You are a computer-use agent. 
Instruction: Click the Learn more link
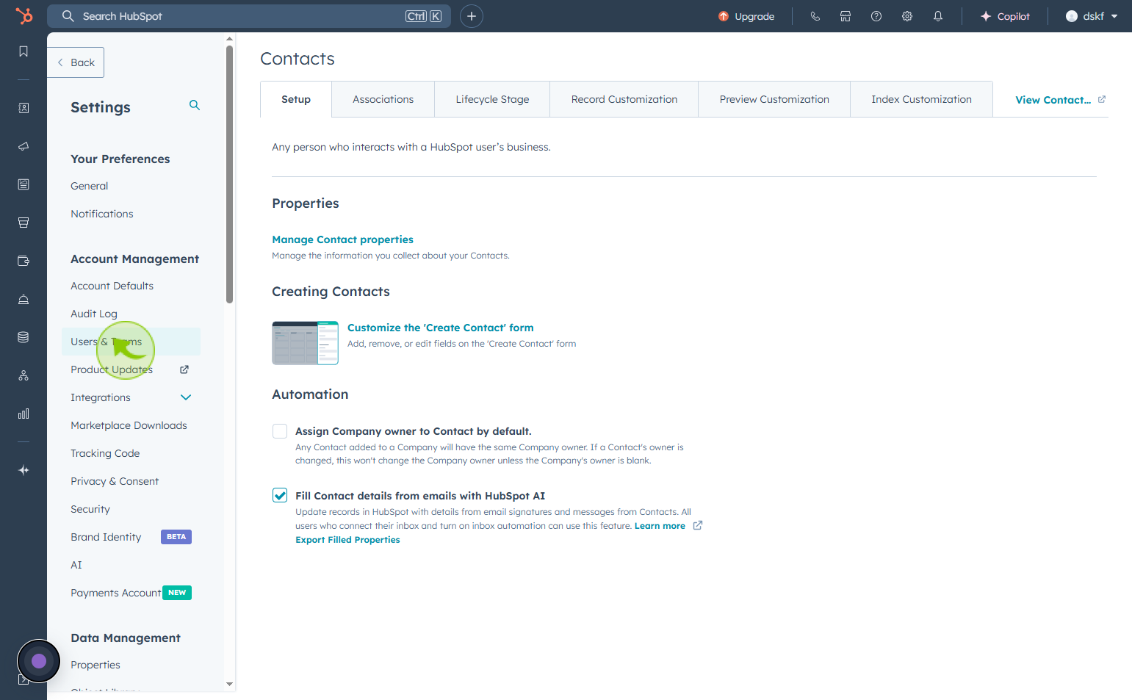(660, 526)
